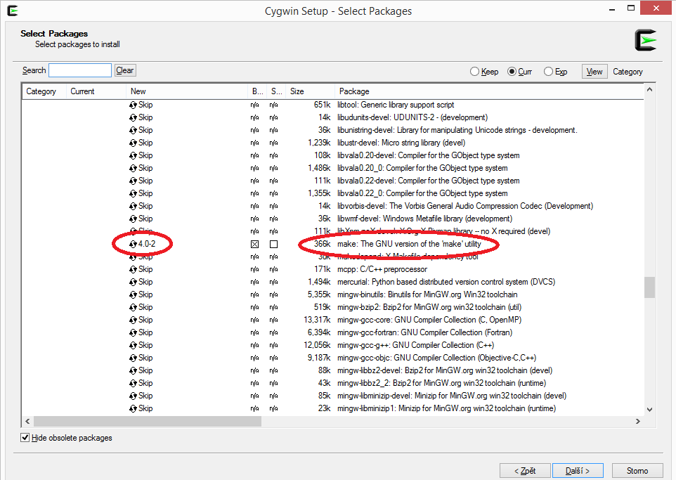Image resolution: width=676 pixels, height=480 pixels.
Task: Click the Skip icon for libudunits2-devel
Action: click(x=132, y=117)
